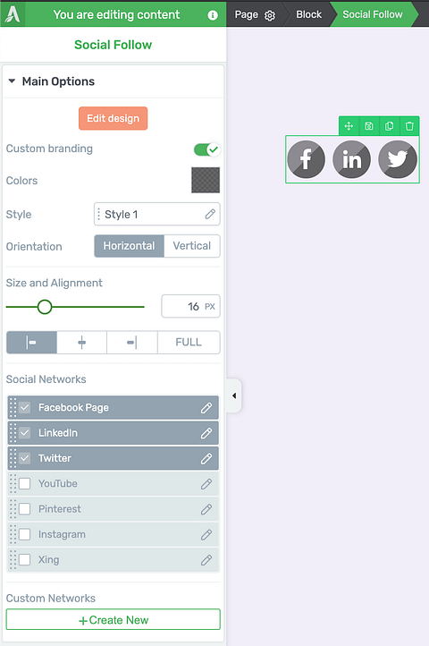
Task: Click the info icon in the editing header
Action: tap(213, 15)
